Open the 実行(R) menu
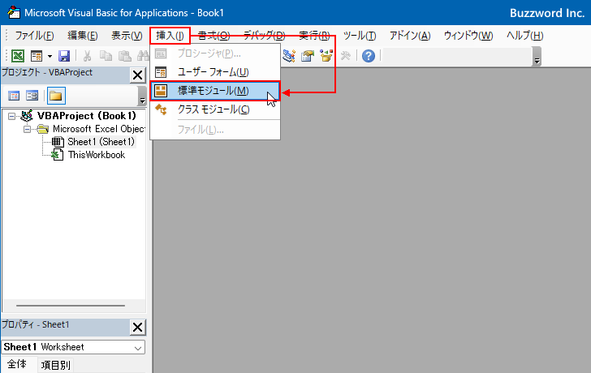 pyautogui.click(x=314, y=36)
